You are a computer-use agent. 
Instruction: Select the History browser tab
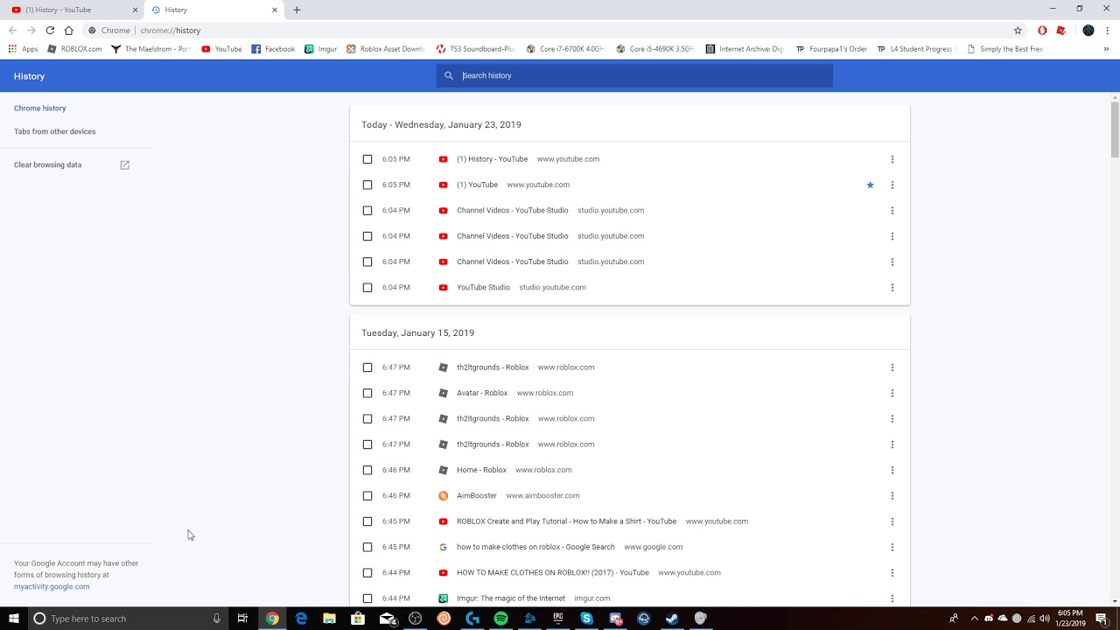[x=213, y=10]
